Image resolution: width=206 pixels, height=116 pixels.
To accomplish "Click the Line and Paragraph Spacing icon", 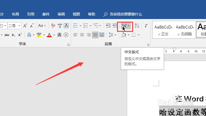I will coord(111,35).
